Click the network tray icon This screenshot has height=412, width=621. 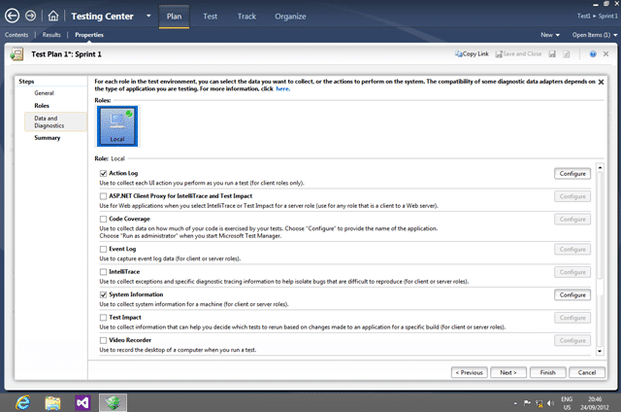(x=539, y=403)
